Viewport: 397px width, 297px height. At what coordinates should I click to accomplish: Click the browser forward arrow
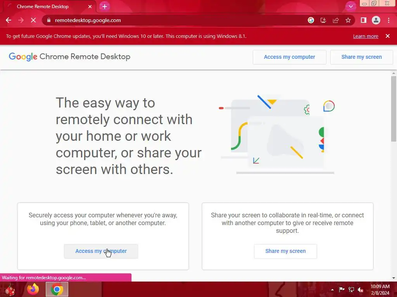[21, 20]
